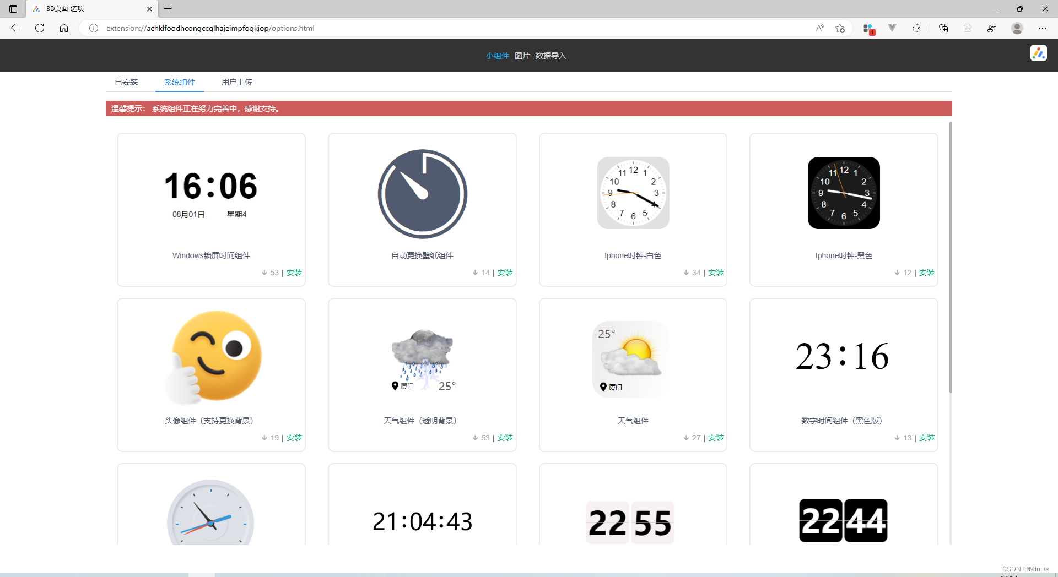Open browser settings and more menu
This screenshot has height=577, width=1058.
click(1043, 28)
